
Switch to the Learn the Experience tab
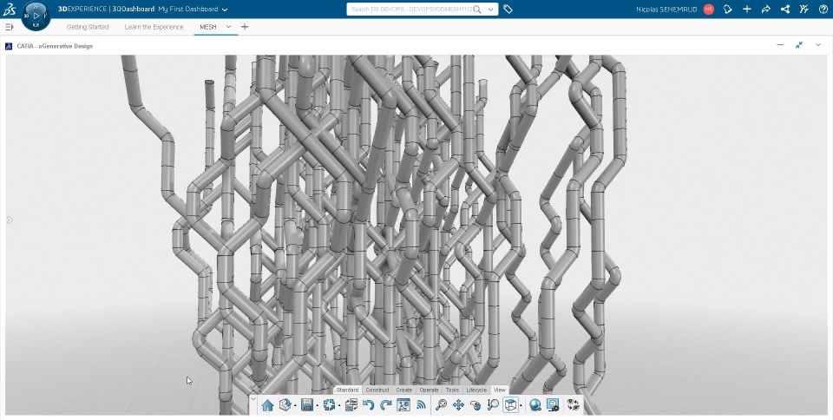[154, 27]
